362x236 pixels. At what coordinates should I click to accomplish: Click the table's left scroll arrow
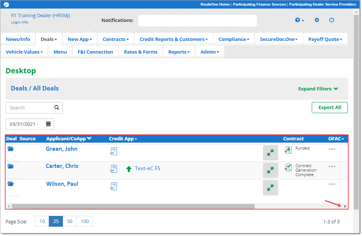pyautogui.click(x=9, y=206)
